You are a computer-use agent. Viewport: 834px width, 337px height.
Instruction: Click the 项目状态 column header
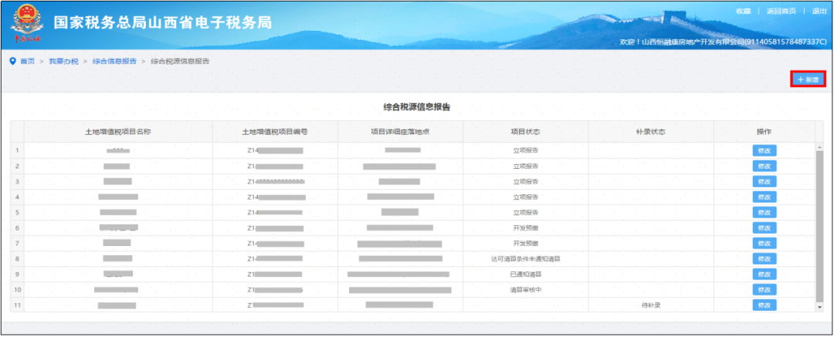click(526, 132)
